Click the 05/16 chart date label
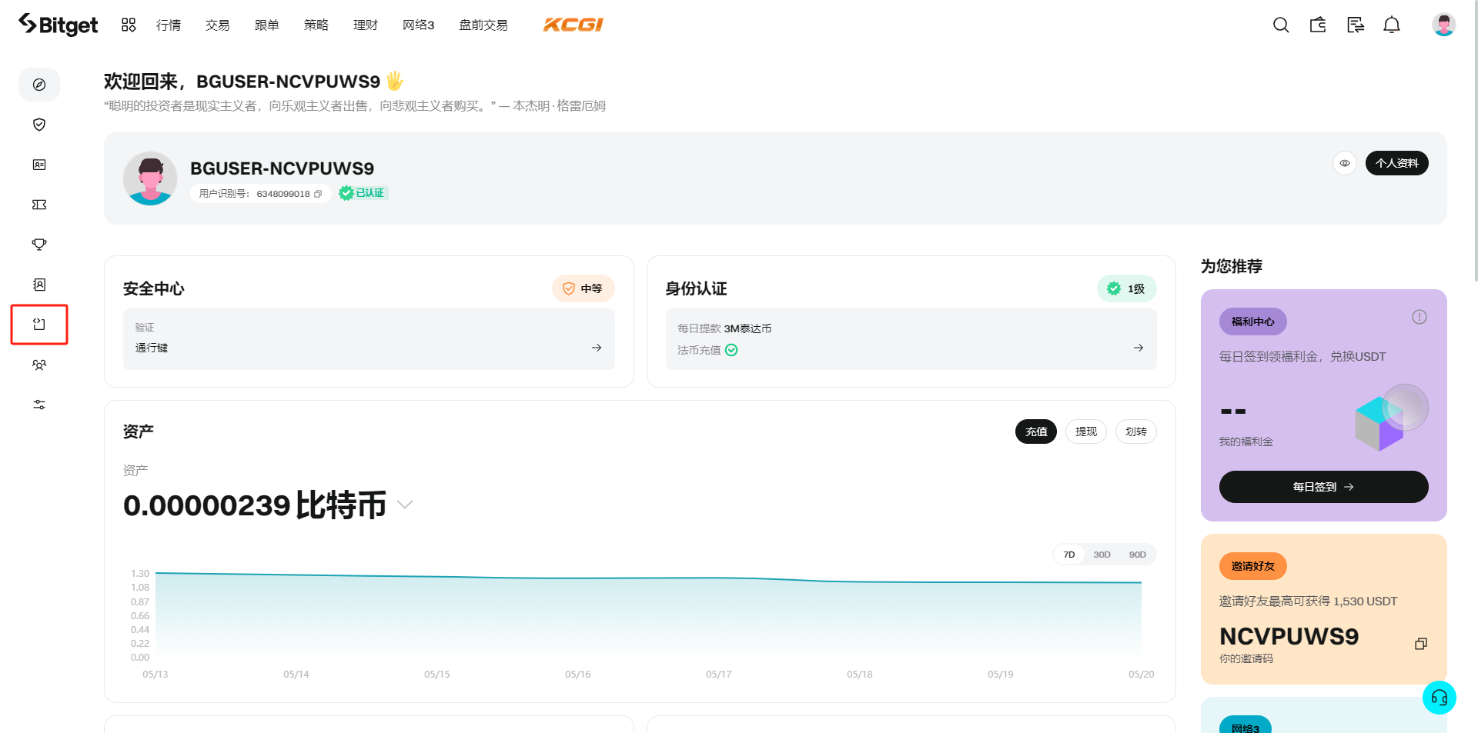This screenshot has height=733, width=1478. click(577, 675)
